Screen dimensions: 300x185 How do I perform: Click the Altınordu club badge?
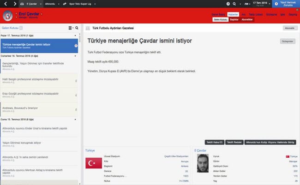(8, 15)
